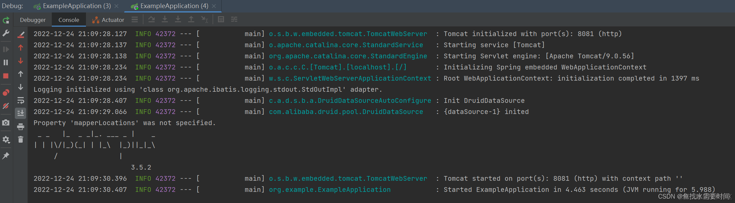The width and height of the screenshot is (735, 203).
Task: Open Evaluate Expression calculator icon
Action: [x=221, y=20]
